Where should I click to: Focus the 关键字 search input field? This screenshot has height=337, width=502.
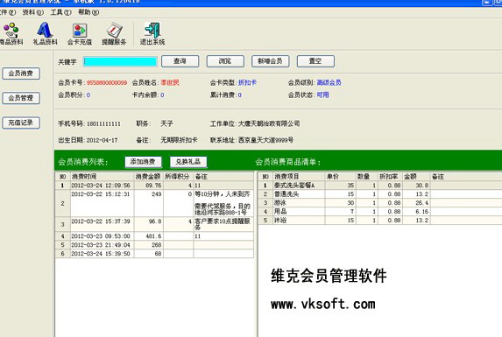coord(120,61)
